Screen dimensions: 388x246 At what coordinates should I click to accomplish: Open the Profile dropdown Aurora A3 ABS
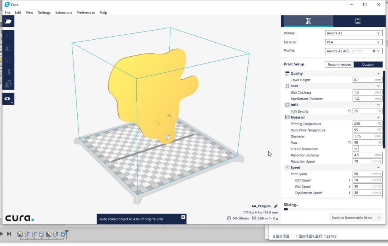tap(354, 51)
